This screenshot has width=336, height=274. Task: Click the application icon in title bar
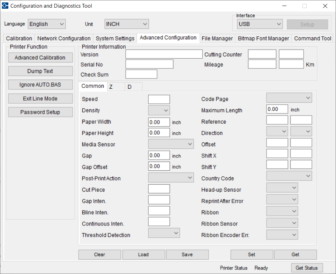[5, 6]
